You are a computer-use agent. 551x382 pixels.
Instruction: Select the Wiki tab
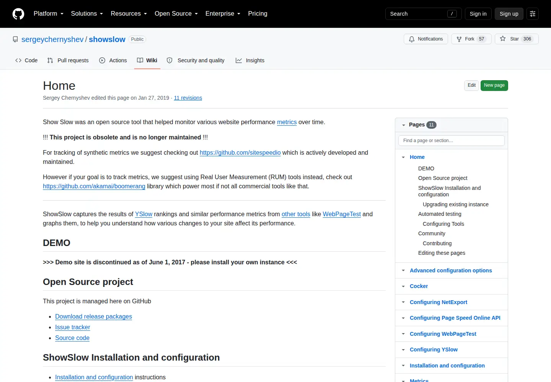[x=147, y=60]
